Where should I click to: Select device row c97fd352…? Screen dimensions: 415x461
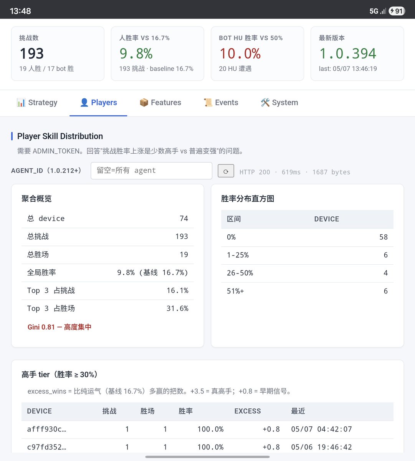[207, 447]
